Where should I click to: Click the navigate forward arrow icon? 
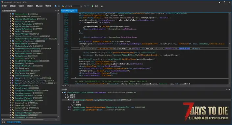point(59,6)
